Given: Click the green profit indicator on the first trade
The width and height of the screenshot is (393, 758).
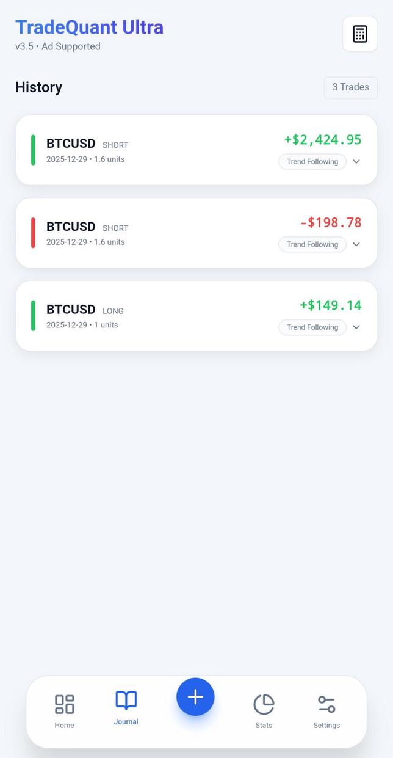Looking at the screenshot, I should [34, 150].
